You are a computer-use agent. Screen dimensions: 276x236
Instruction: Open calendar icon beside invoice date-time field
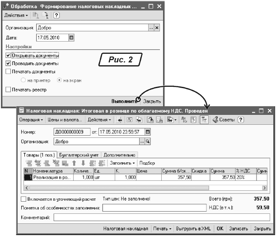click(x=148, y=132)
